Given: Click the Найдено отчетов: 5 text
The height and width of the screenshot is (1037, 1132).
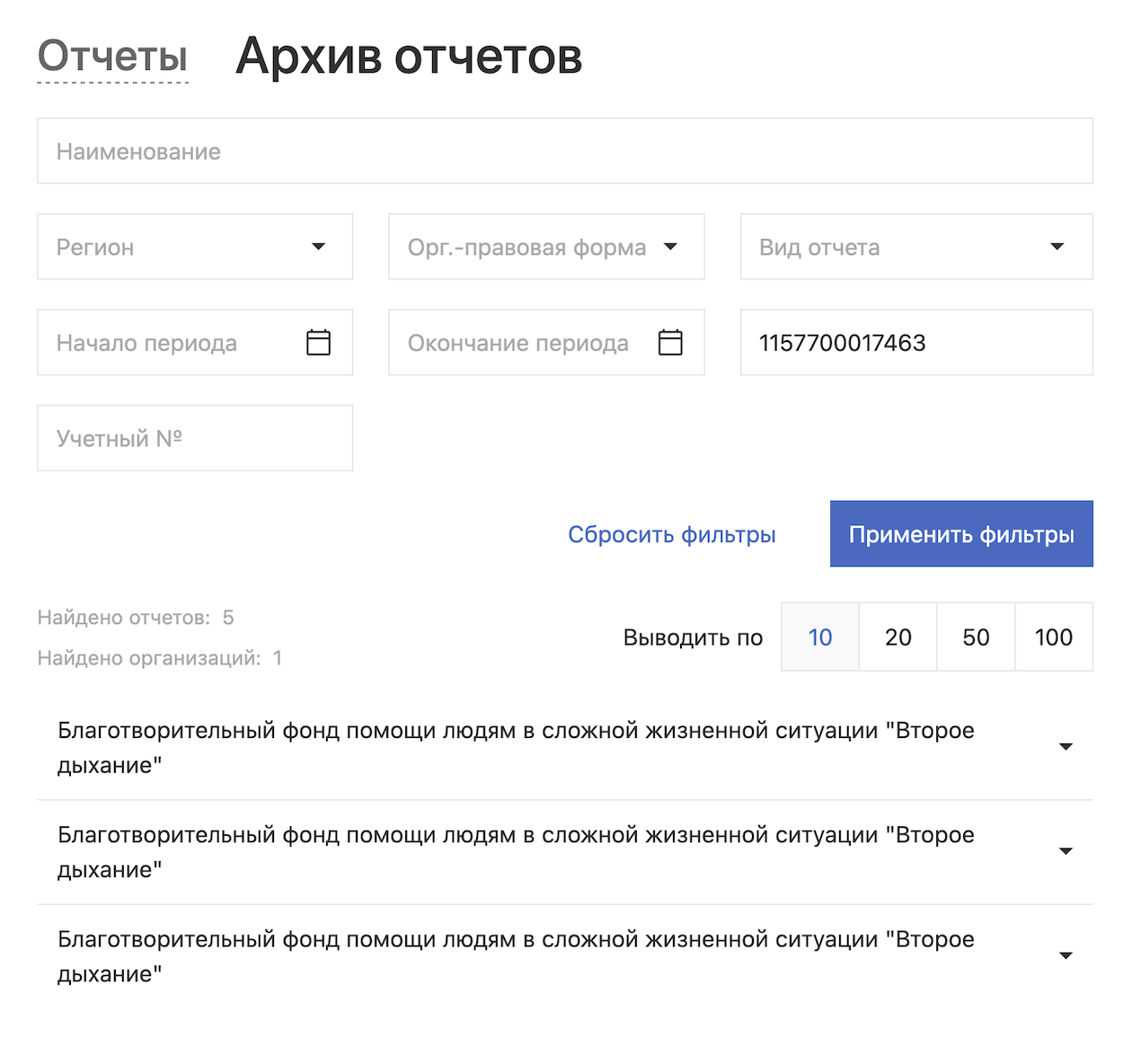Looking at the screenshot, I should [x=136, y=618].
